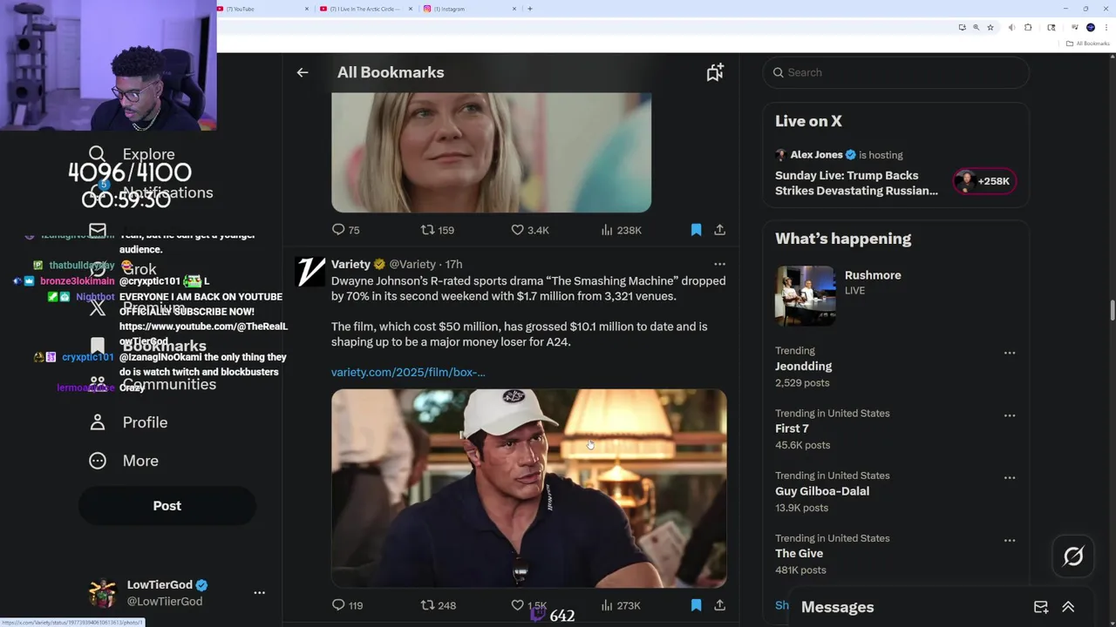The image size is (1116, 627).
Task: Click the Guy Gilboa-Dalal trending topic
Action: point(822,491)
